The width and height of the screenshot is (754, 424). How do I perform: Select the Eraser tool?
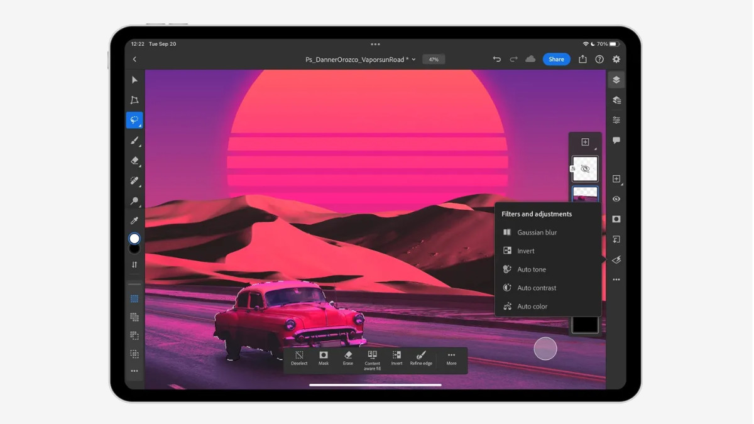[134, 161]
